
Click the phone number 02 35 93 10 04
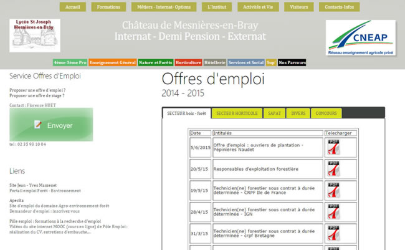pyautogui.click(x=32, y=144)
